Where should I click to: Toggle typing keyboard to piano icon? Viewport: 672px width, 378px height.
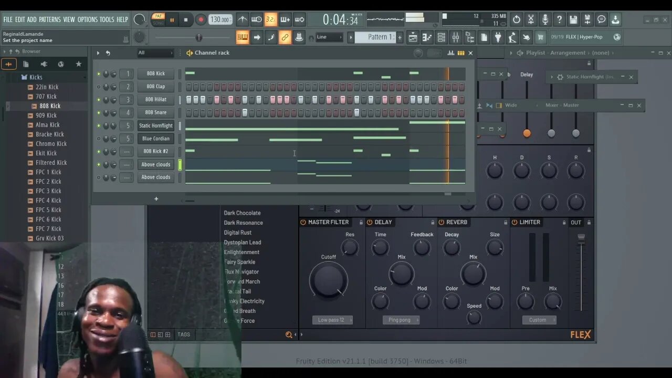click(242, 37)
